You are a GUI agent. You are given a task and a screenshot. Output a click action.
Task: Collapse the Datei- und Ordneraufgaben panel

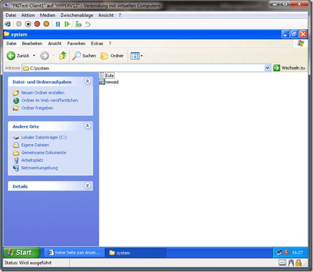(x=88, y=82)
